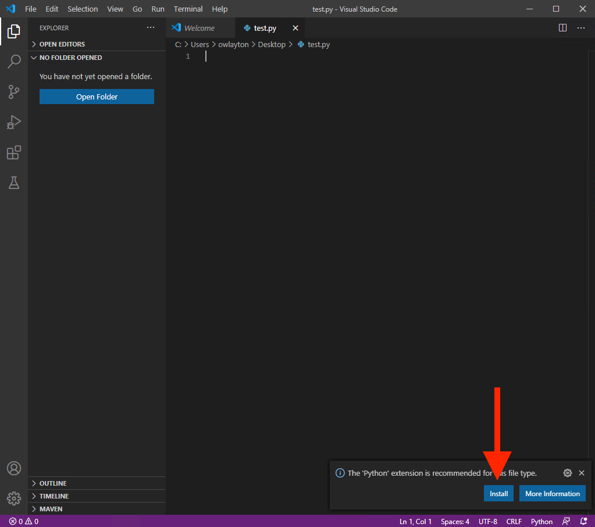Expand the Outline section
The width and height of the screenshot is (595, 527).
tap(97, 483)
